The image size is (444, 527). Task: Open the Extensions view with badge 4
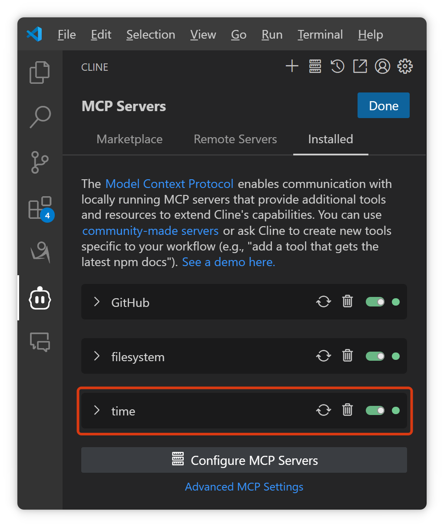40,208
